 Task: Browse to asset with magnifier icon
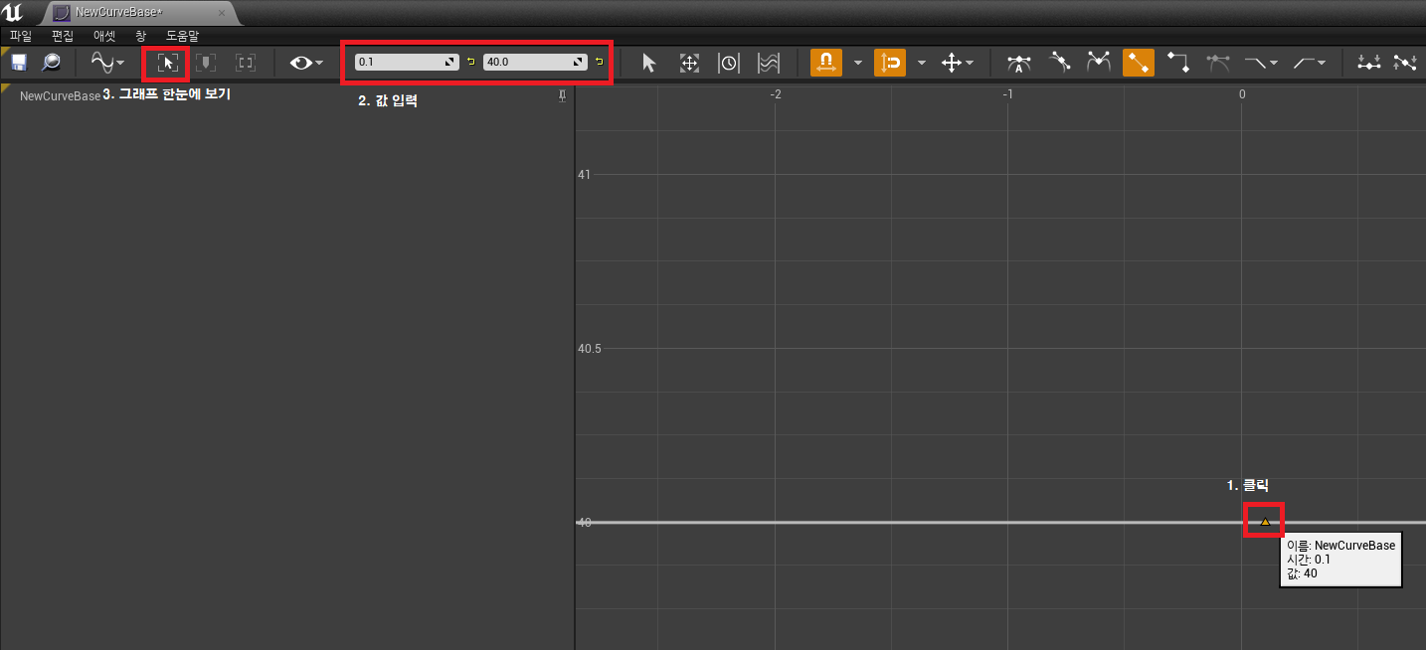pos(51,63)
